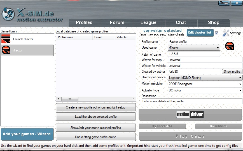This screenshot has height=151, width=243.
Task: Click the Profilename column header
Action: tap(74, 37)
